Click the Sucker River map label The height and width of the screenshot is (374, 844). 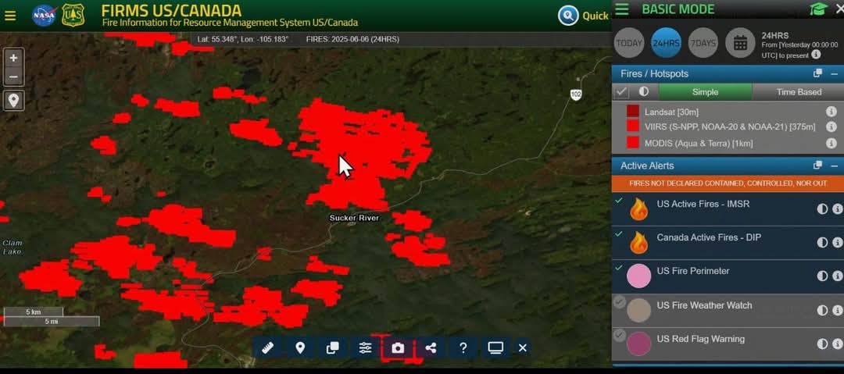[x=354, y=218]
